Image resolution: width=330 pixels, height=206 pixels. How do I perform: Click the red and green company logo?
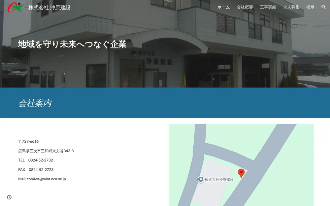coord(16,7)
